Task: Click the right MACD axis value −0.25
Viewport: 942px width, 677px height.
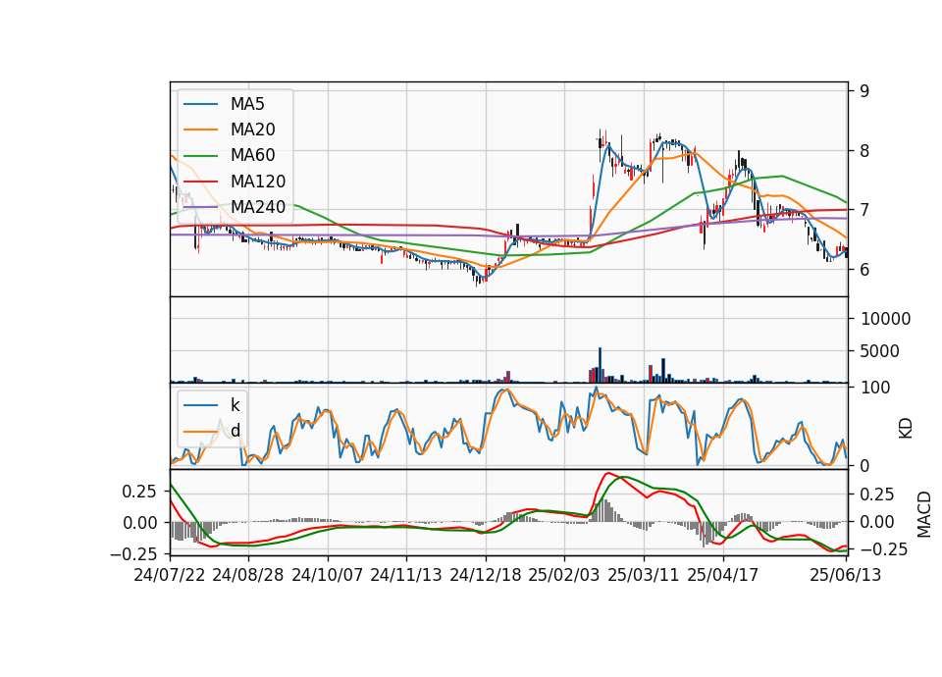Action: [x=883, y=549]
